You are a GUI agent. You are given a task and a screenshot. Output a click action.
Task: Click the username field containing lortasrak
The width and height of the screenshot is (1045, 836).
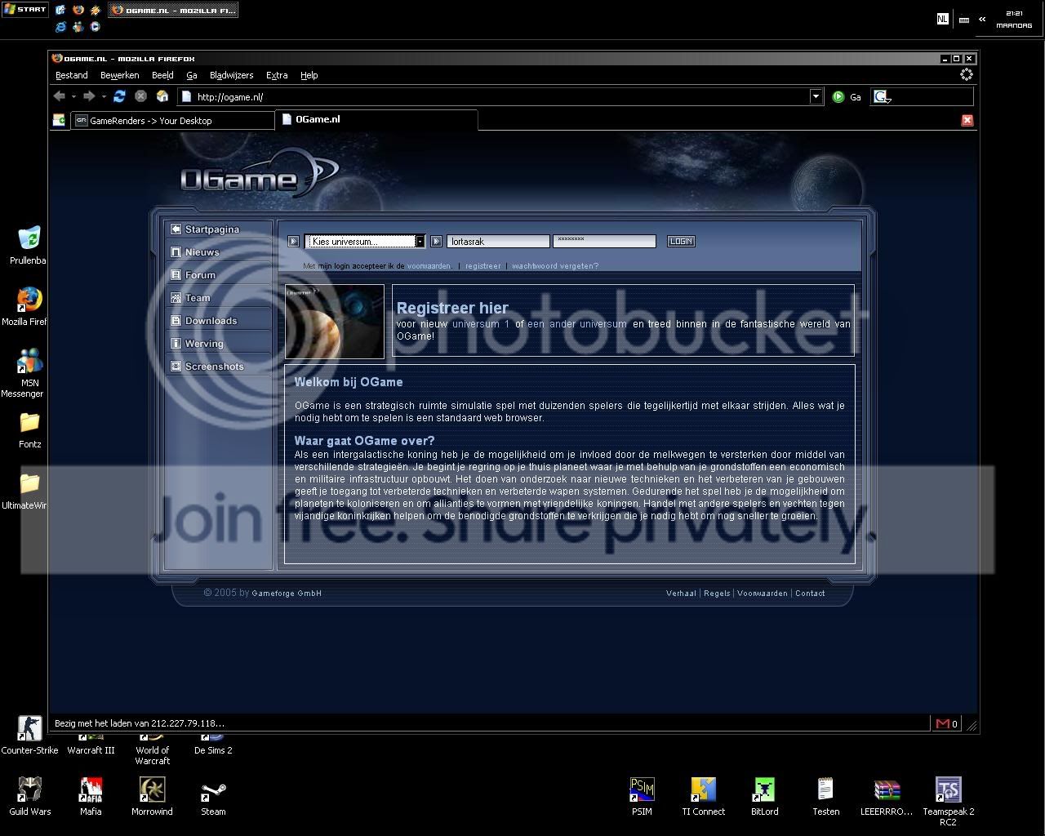pyautogui.click(x=498, y=242)
